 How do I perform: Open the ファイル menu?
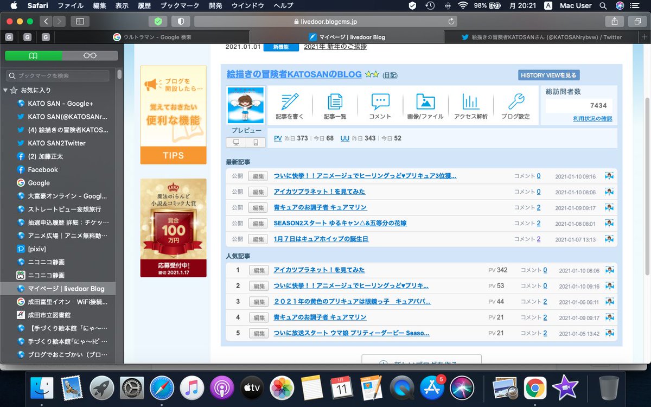[71, 5]
